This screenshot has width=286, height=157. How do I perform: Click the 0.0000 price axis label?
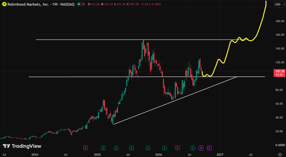[x=280, y=145]
